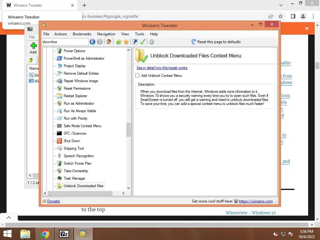This screenshot has height=240, width=320.
Task: Open the Help menu
Action: tap(154, 34)
